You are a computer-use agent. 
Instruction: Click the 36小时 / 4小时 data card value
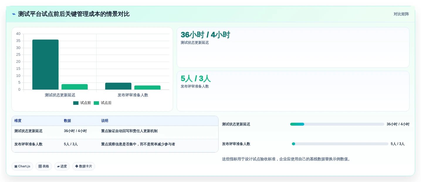click(x=205, y=35)
